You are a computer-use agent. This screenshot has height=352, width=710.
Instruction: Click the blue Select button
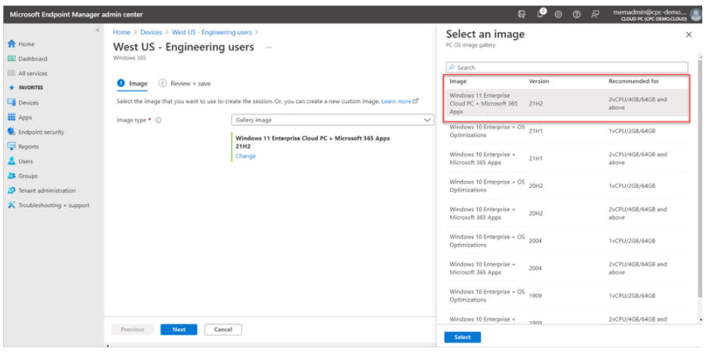(462, 337)
